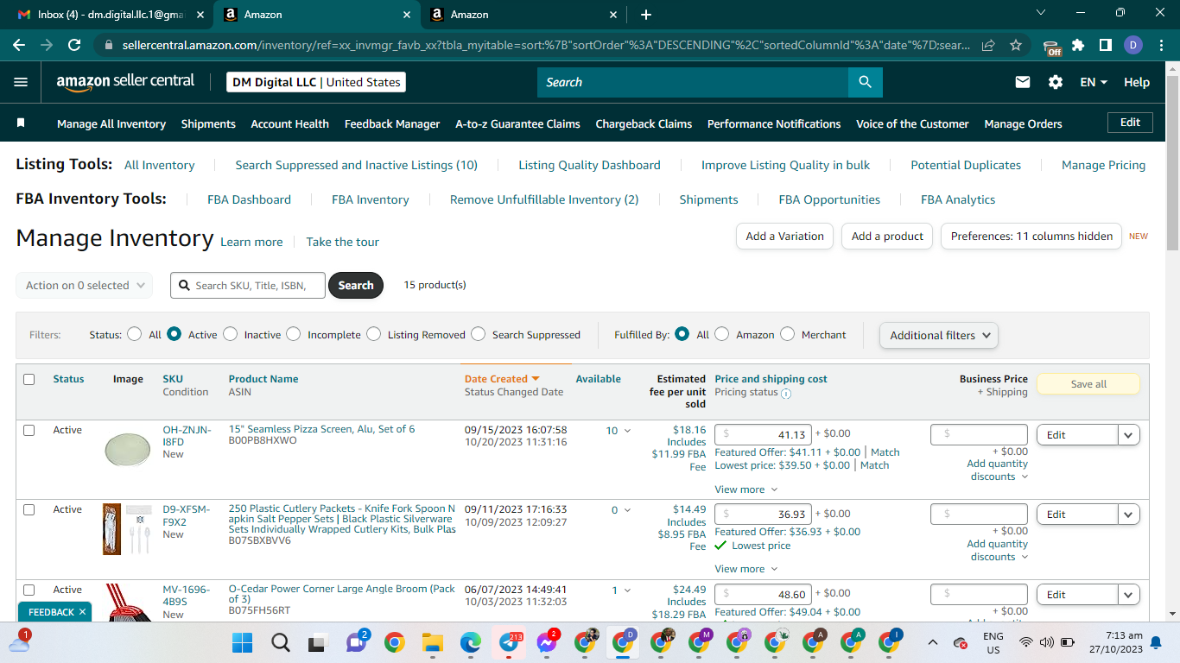Open the Listing Quality Dashboard link
The image size is (1180, 663).
point(589,165)
